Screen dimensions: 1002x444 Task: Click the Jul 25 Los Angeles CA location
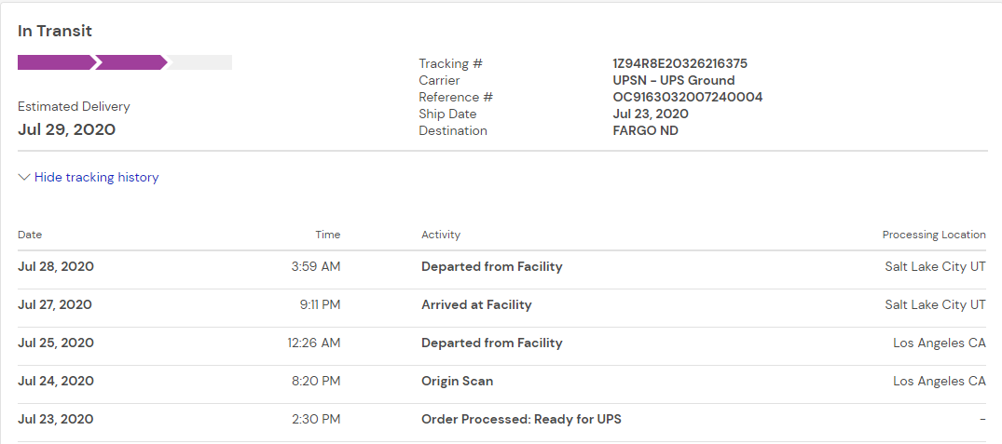click(939, 343)
